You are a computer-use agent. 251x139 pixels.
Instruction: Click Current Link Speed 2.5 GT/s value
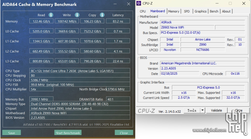click(x=184, y=97)
